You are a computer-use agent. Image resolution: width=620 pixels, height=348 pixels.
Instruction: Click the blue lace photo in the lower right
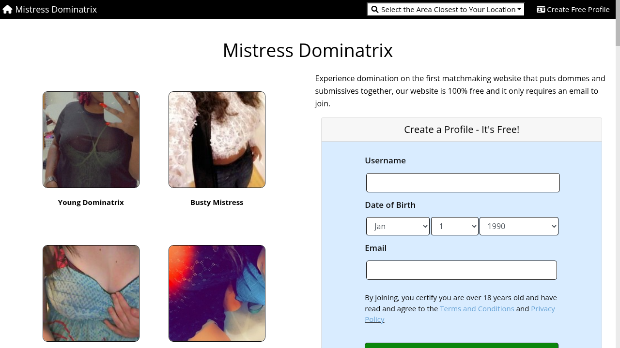[x=217, y=293]
